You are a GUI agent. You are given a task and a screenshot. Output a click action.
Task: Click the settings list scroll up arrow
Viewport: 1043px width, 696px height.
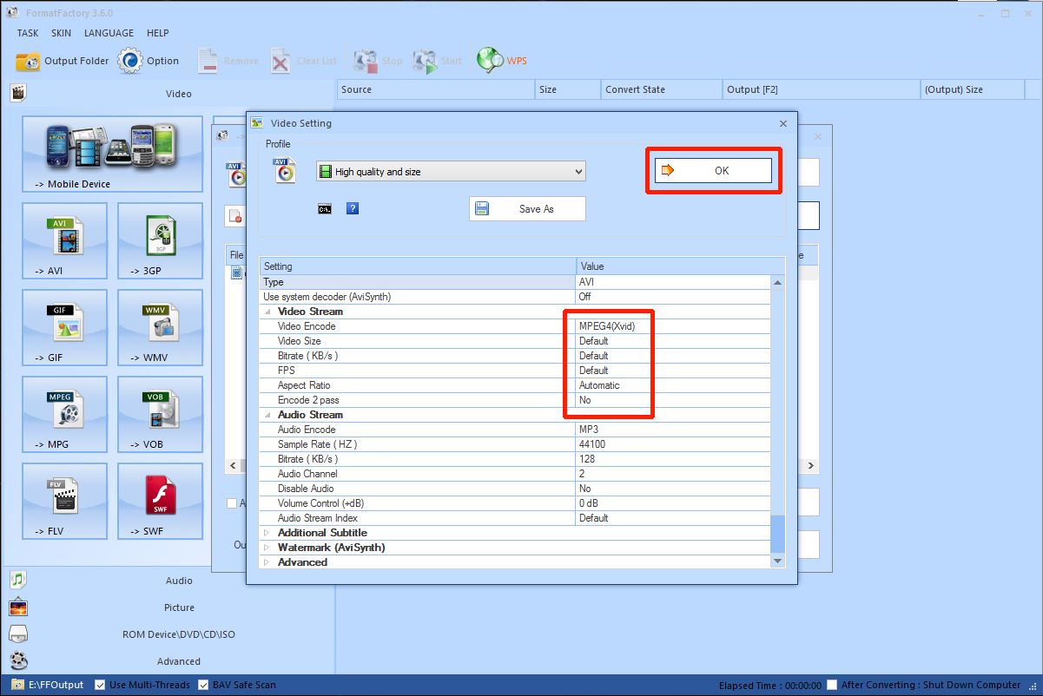pos(777,282)
